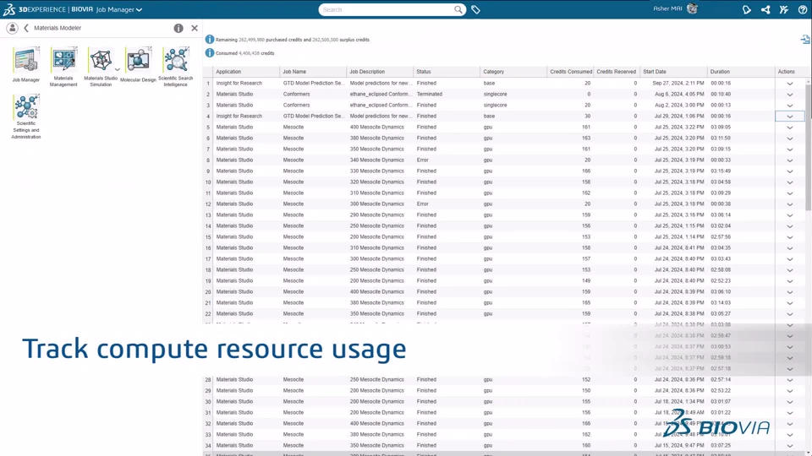The width and height of the screenshot is (812, 456).
Task: Click 'Aug 6, 2024, 4:05 PM' date
Action: (679, 94)
